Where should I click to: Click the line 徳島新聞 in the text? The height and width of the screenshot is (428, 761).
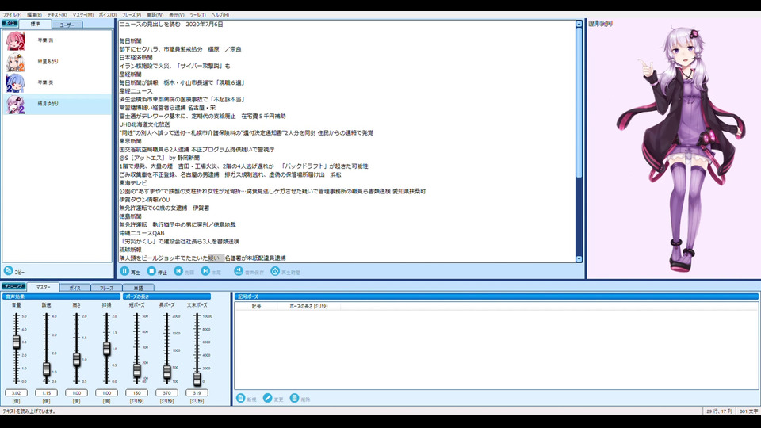pos(131,216)
